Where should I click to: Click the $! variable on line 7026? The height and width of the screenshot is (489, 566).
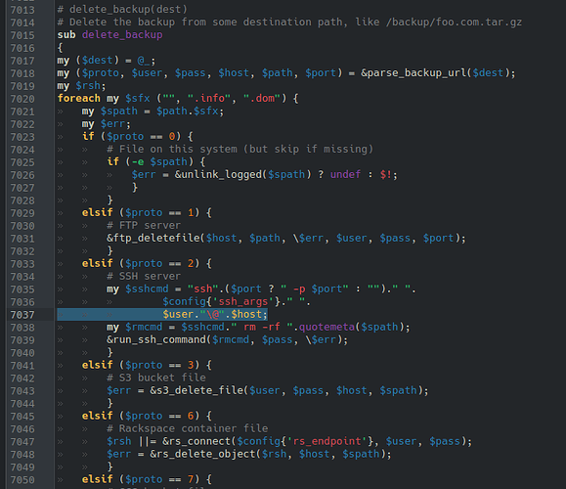[386, 174]
